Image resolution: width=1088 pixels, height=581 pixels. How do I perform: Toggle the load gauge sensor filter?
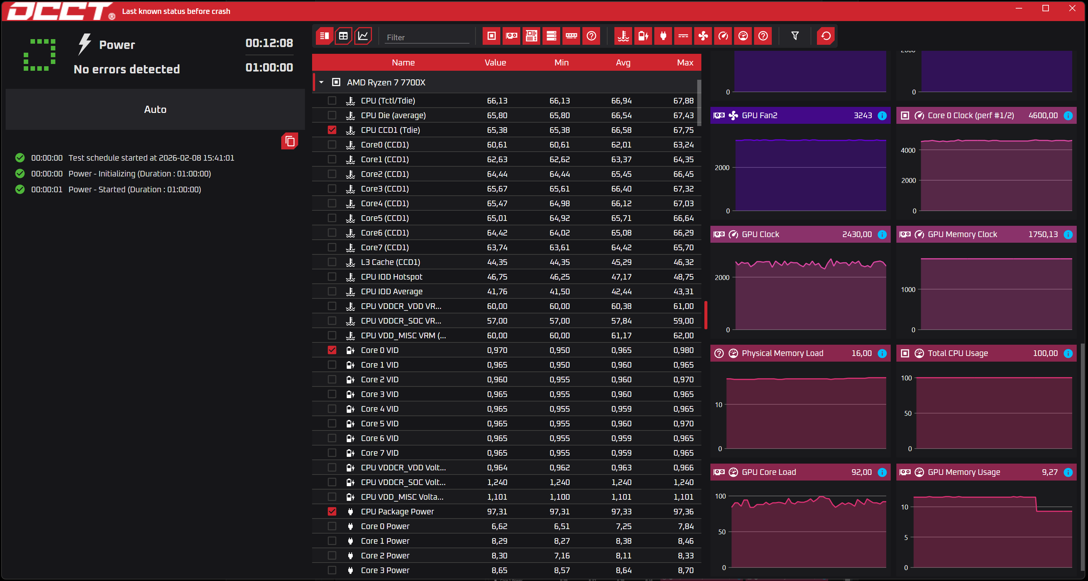[x=743, y=36]
